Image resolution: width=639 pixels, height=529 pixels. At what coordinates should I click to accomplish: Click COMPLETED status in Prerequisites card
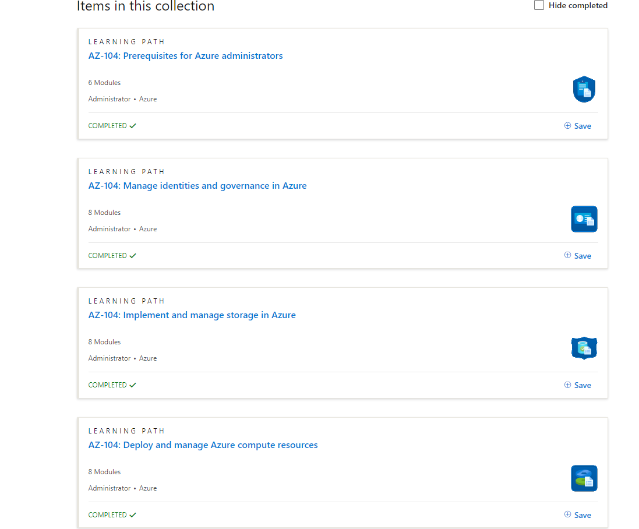pos(112,126)
